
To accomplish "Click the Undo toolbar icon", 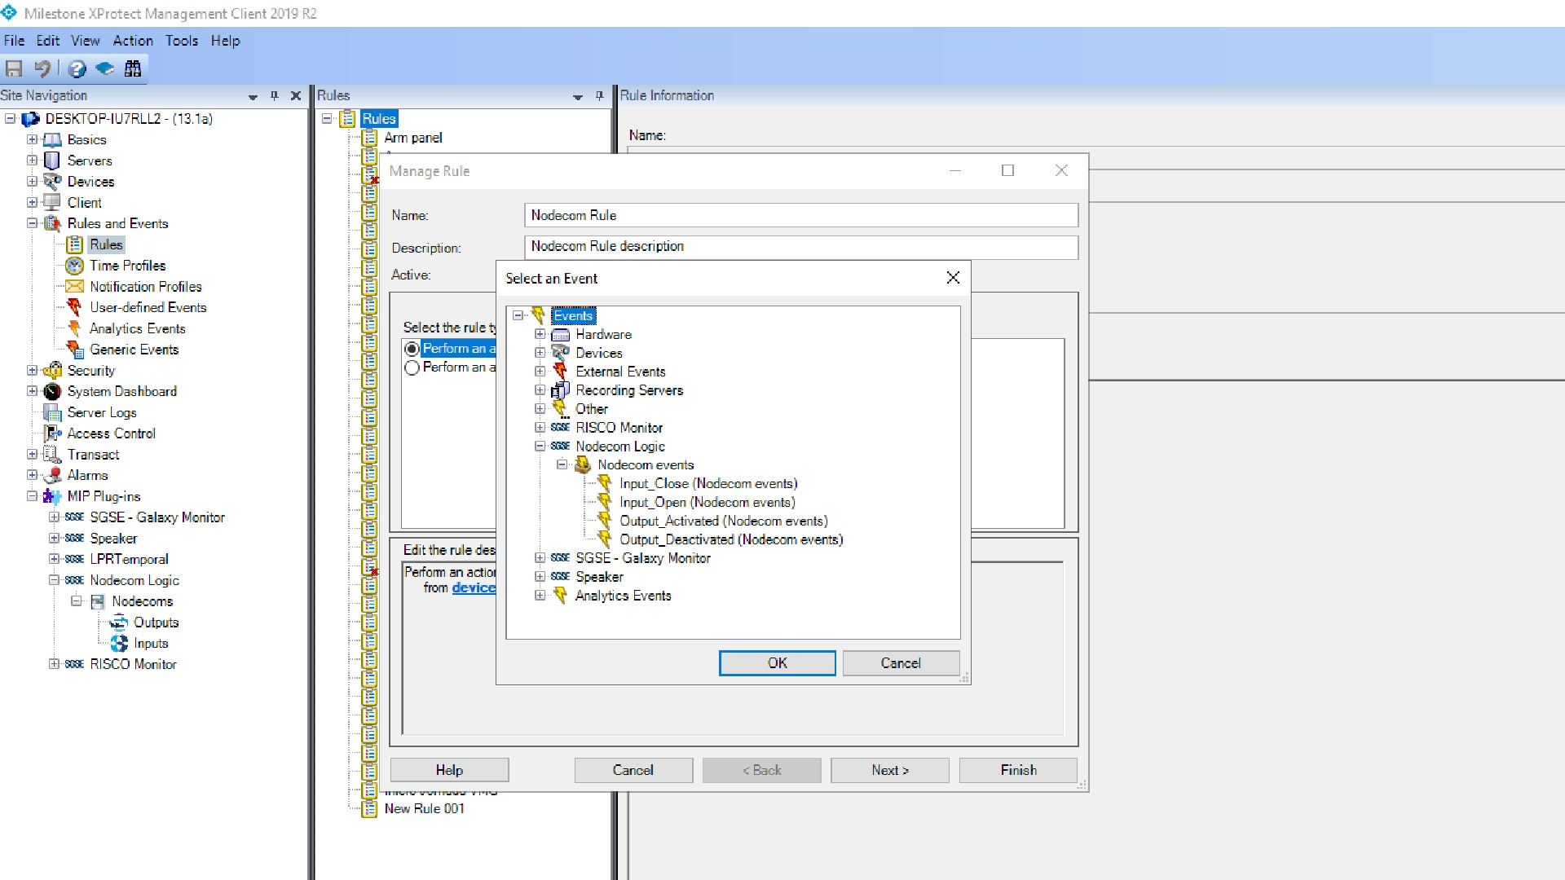I will click(42, 69).
